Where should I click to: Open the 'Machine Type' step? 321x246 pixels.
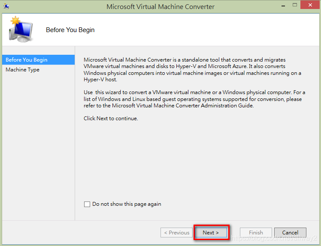pos(38,70)
